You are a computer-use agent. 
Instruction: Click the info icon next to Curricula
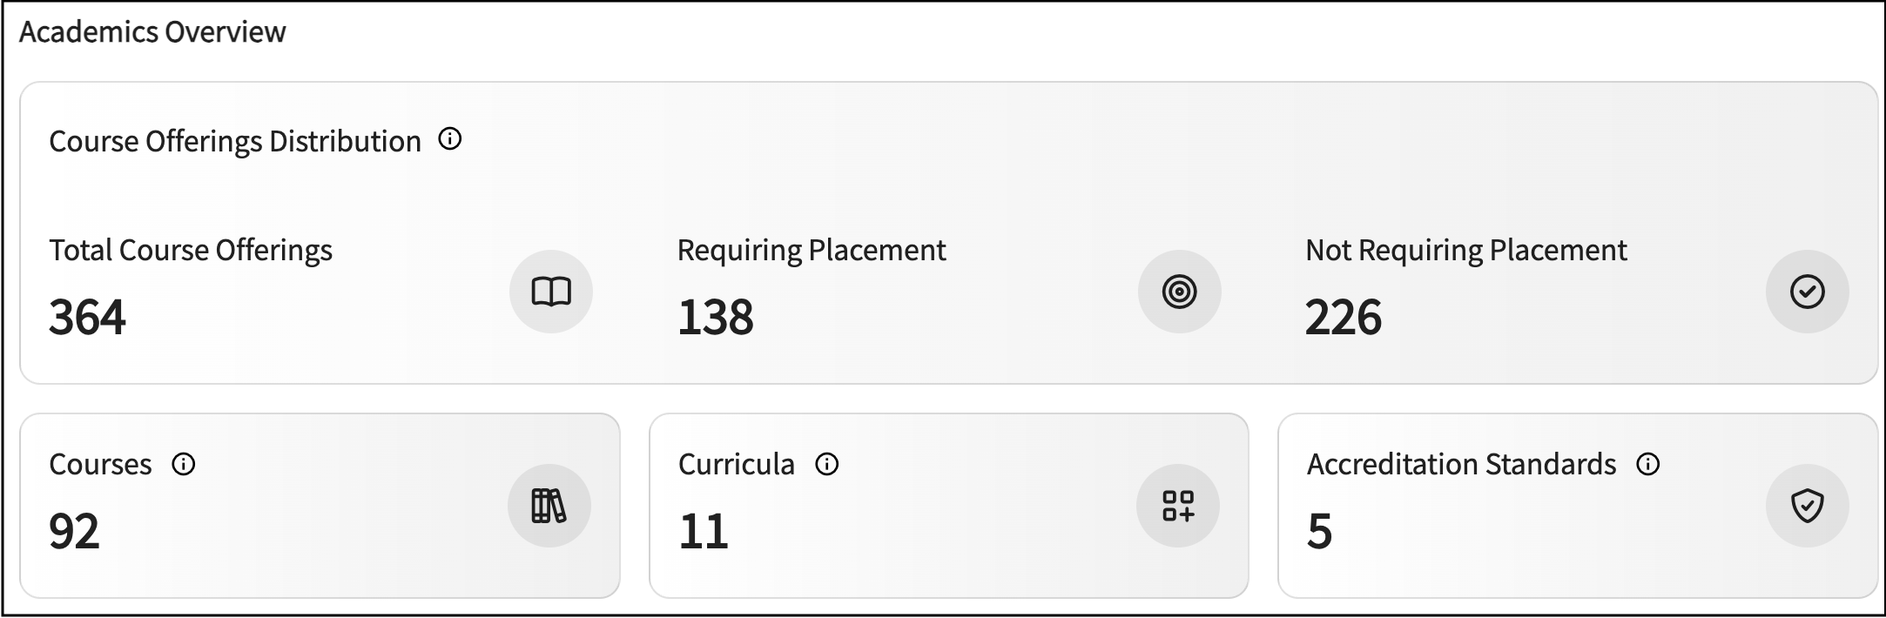(x=826, y=464)
